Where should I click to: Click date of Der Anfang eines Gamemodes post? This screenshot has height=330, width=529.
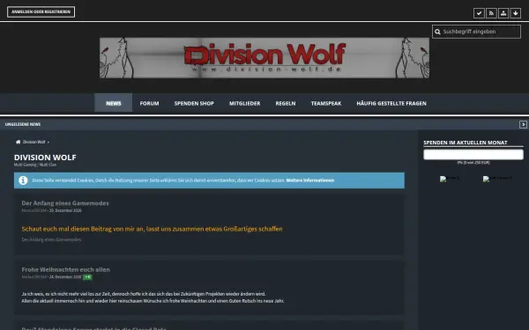point(65,210)
